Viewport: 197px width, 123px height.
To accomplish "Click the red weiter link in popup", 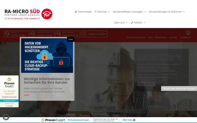I will [27, 95].
